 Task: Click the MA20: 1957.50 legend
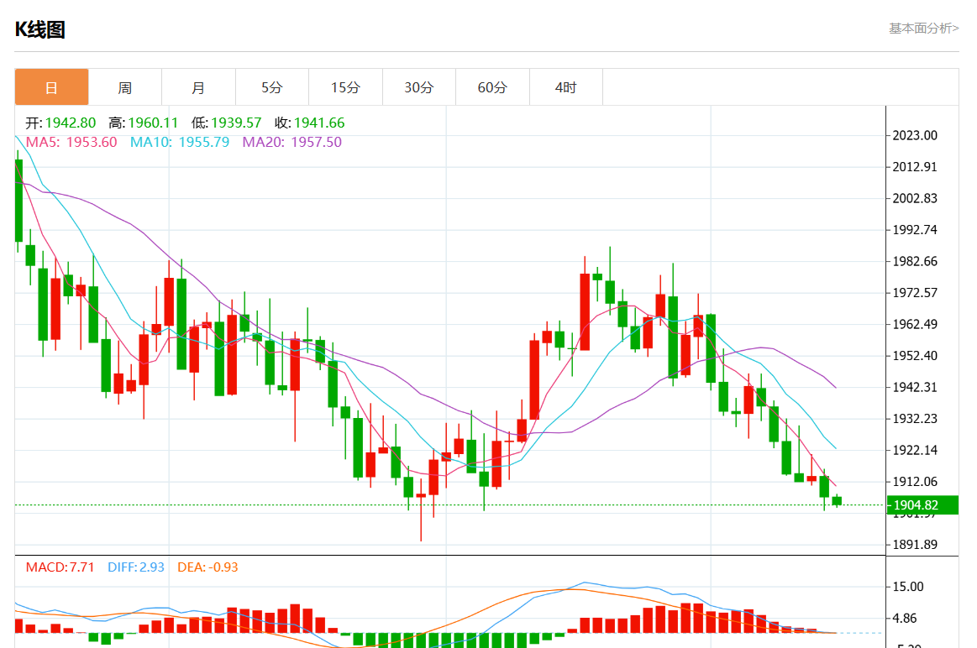(x=292, y=142)
